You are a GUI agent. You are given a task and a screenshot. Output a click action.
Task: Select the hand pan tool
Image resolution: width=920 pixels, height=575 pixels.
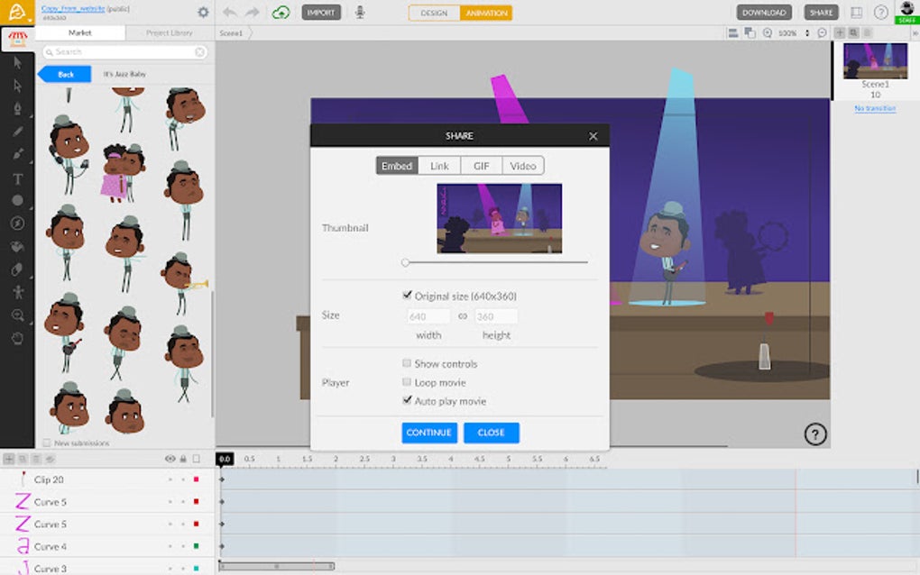18,338
